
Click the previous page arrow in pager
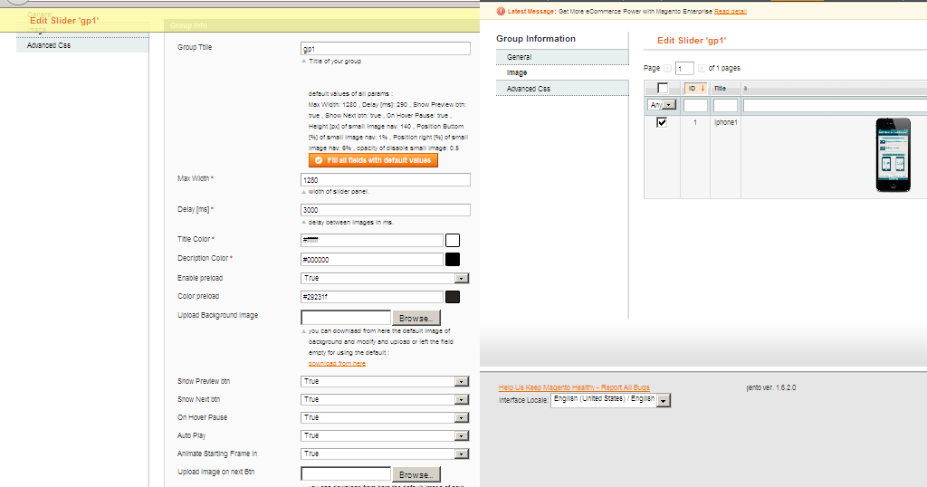[x=667, y=69]
